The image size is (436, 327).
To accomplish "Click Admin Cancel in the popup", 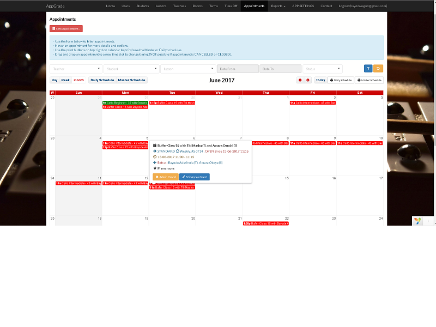I will [x=166, y=177].
